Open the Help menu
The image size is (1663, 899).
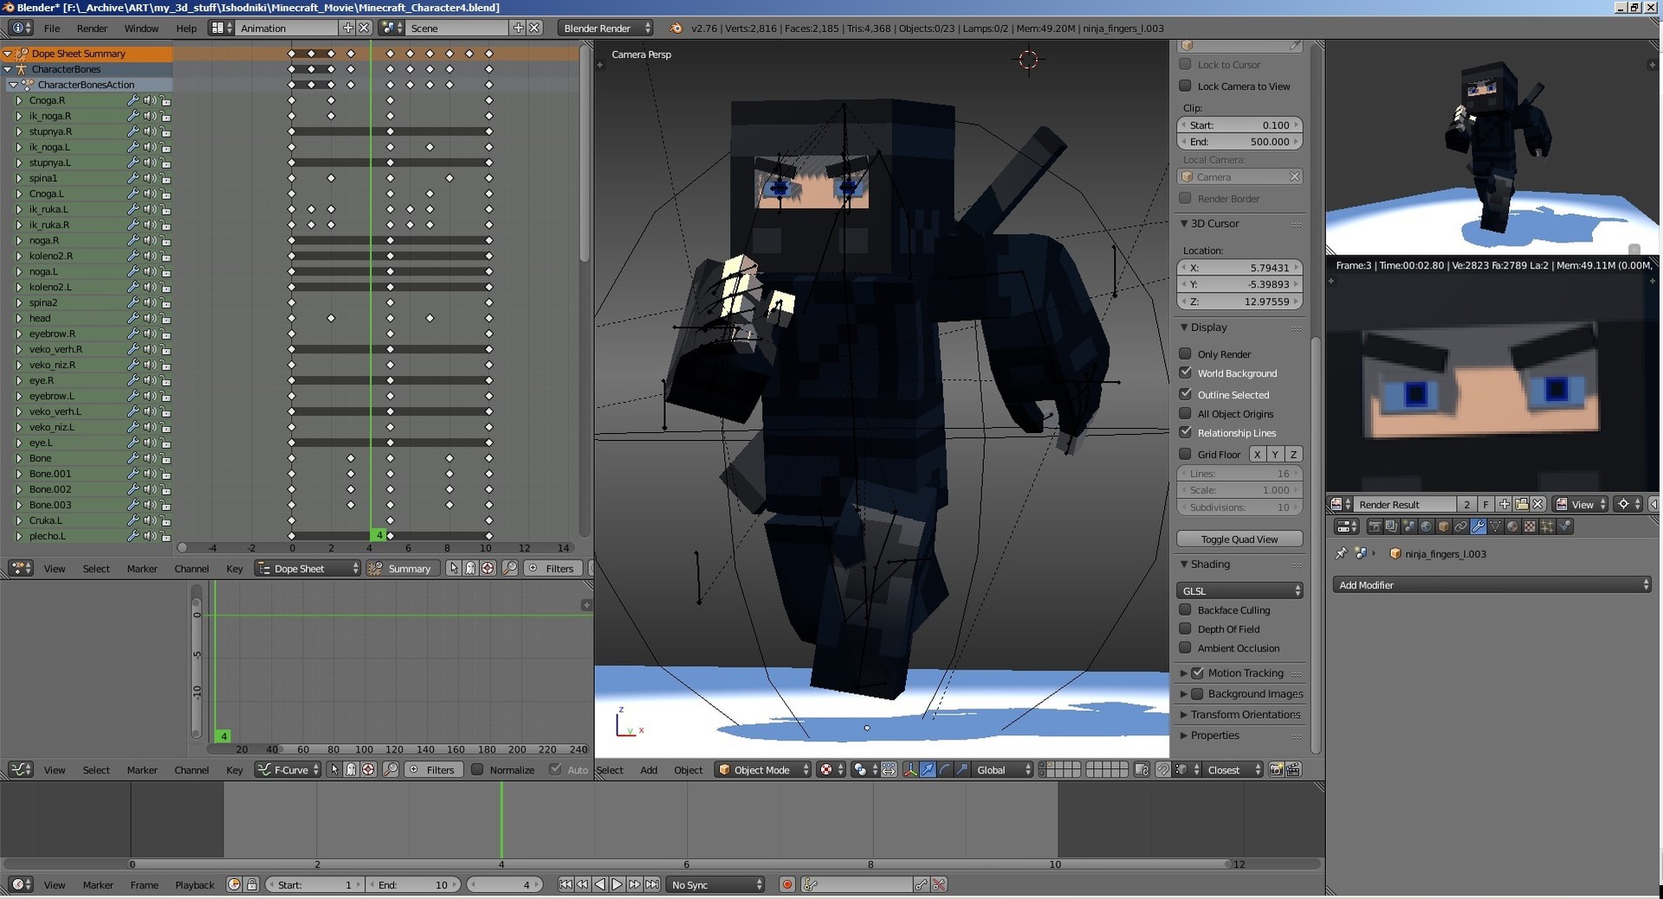(x=186, y=28)
